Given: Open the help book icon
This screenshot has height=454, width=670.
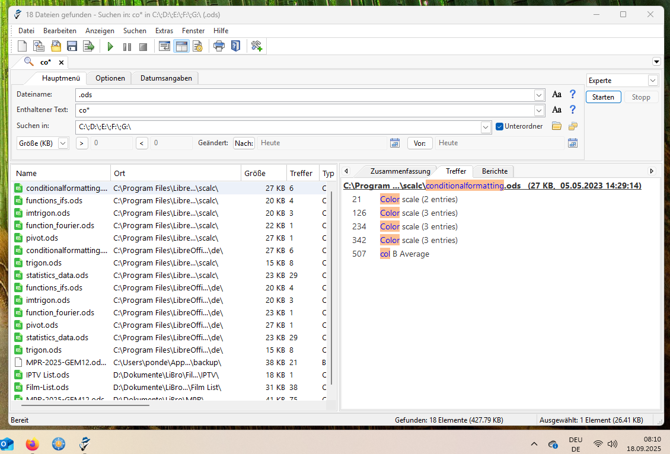Looking at the screenshot, I should [235, 46].
